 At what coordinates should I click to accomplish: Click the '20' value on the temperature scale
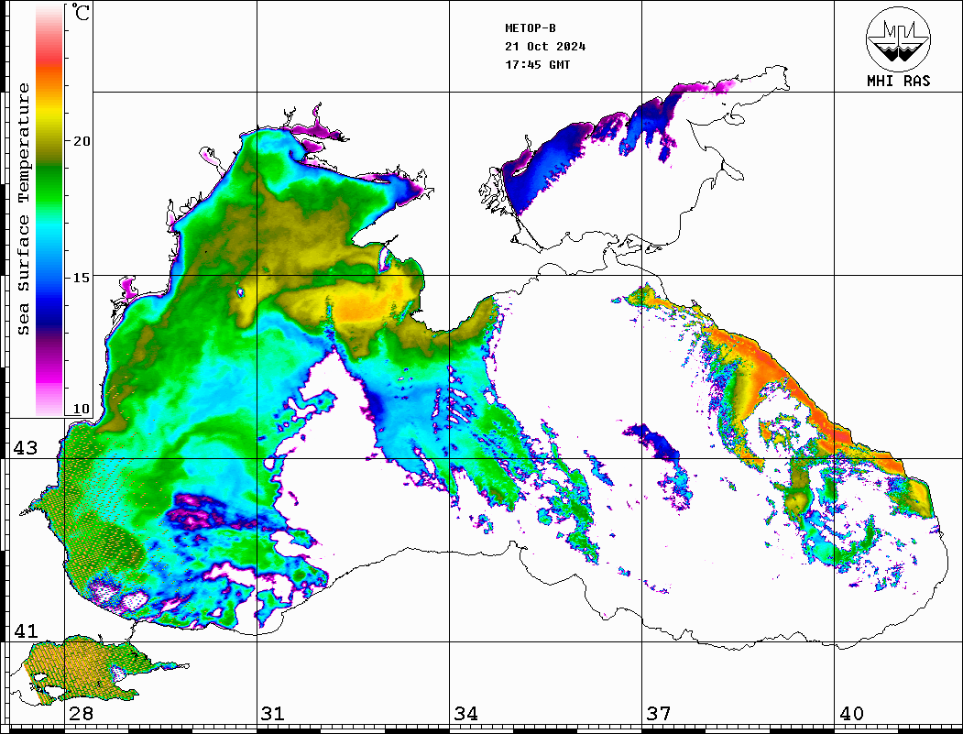(x=82, y=141)
